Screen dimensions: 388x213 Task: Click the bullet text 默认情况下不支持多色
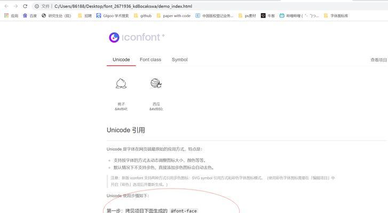163,168
